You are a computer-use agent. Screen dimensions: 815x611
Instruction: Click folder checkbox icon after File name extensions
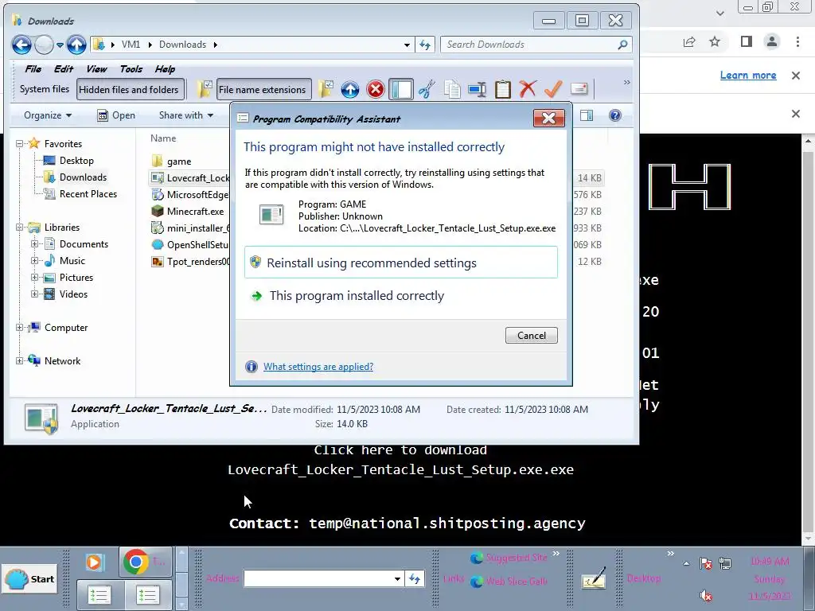325,89
